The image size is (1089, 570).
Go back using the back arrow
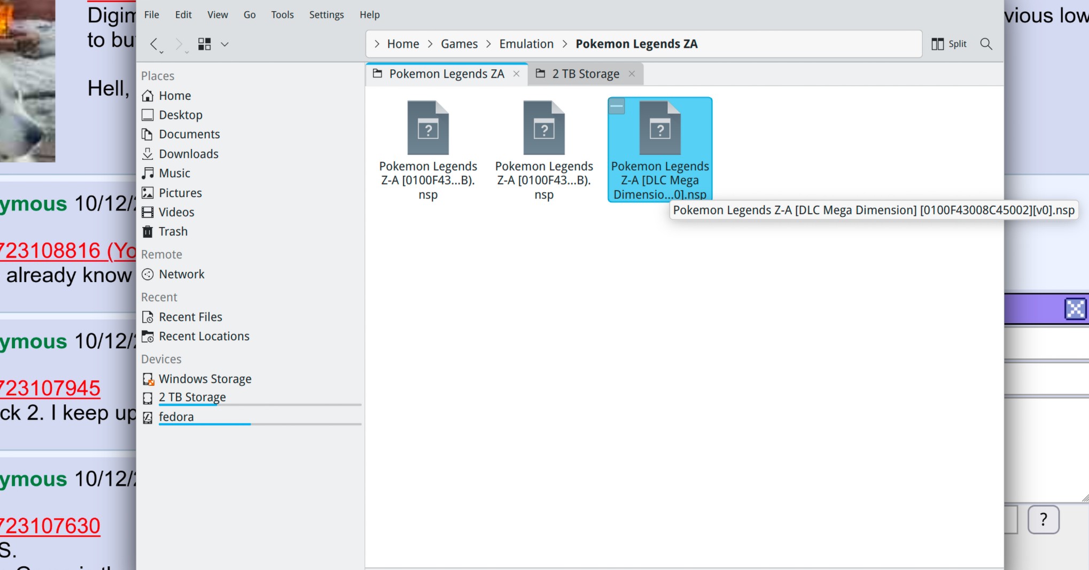pos(154,44)
